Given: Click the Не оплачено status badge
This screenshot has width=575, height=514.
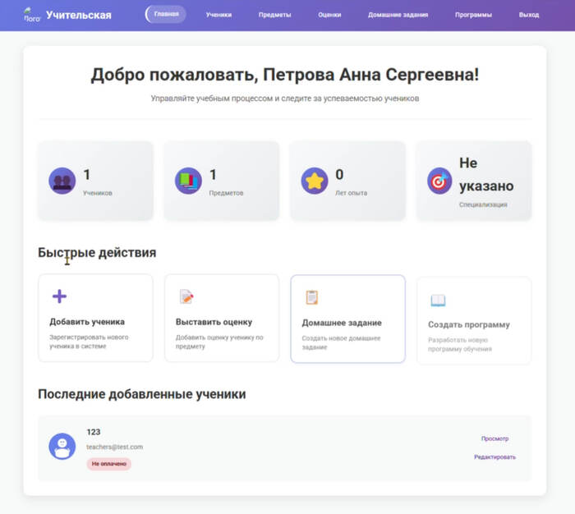Looking at the screenshot, I should coord(109,464).
